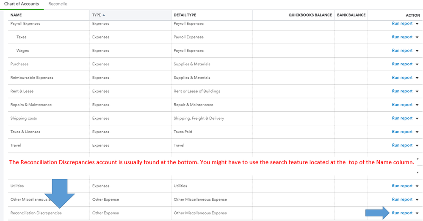Image resolution: width=423 pixels, height=221 pixels.
Task: Run report for Reconciliation Discrepancies
Action: click(402, 213)
